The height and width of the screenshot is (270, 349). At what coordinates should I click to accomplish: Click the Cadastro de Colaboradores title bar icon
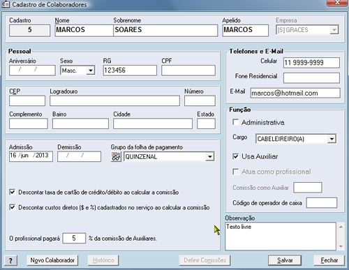point(6,4)
